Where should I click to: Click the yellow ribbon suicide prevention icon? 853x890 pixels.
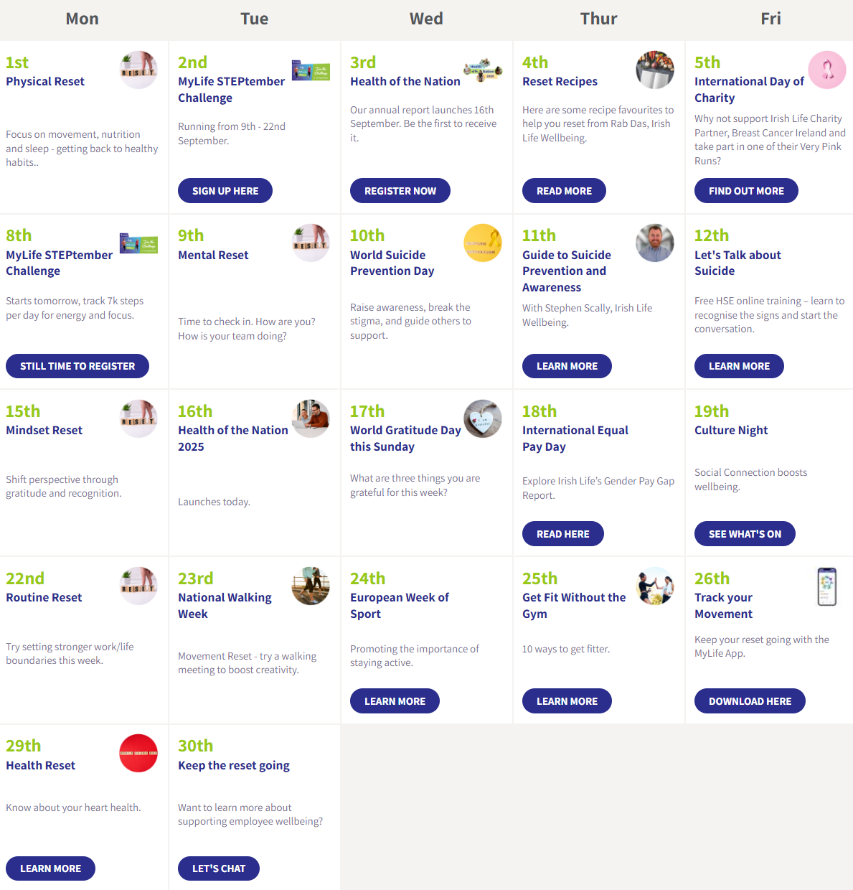click(x=483, y=243)
